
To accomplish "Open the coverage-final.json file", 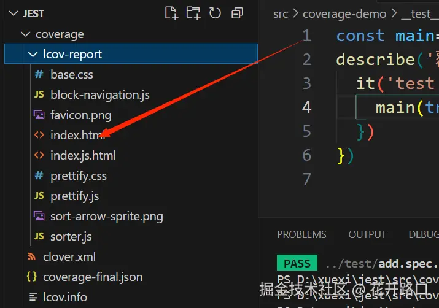I will [x=92, y=277].
